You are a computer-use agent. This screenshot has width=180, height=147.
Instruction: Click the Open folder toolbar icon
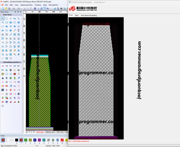[x=6, y=8]
